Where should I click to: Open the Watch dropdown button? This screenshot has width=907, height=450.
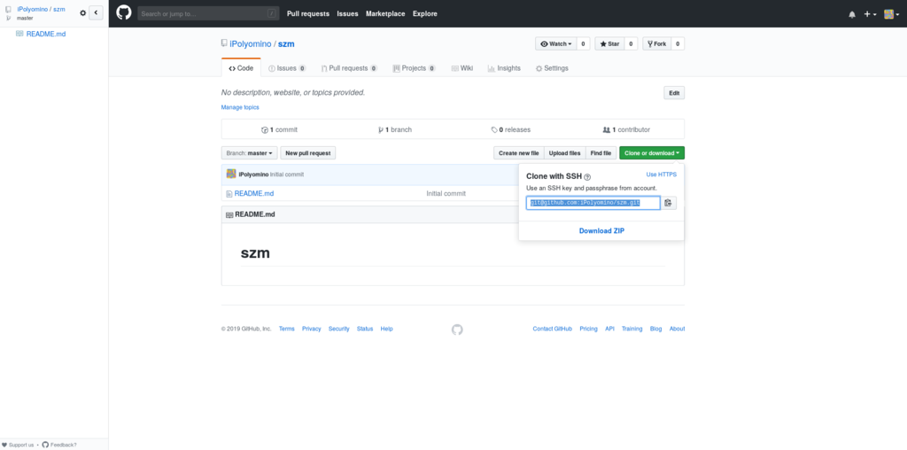(556, 44)
